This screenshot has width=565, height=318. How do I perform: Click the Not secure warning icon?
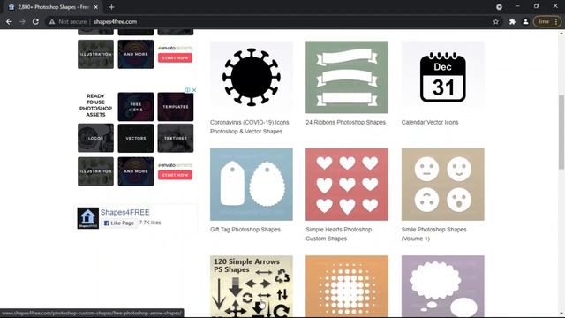click(52, 21)
